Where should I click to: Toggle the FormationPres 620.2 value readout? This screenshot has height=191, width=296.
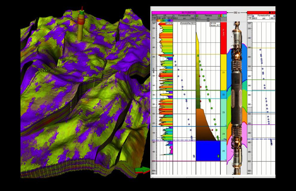click(x=188, y=23)
